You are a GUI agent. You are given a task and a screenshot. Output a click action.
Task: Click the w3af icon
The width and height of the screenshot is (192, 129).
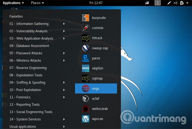85,99
